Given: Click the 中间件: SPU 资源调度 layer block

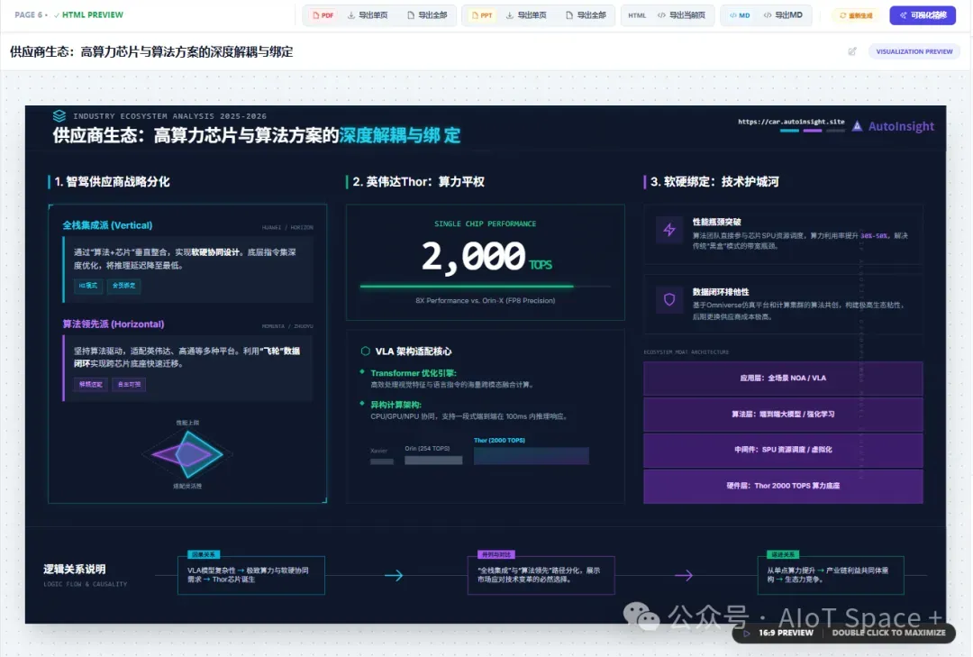Looking at the screenshot, I should [783, 450].
